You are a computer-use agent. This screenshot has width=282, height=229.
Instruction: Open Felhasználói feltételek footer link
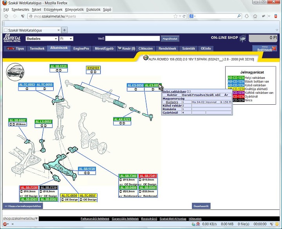click(95, 219)
